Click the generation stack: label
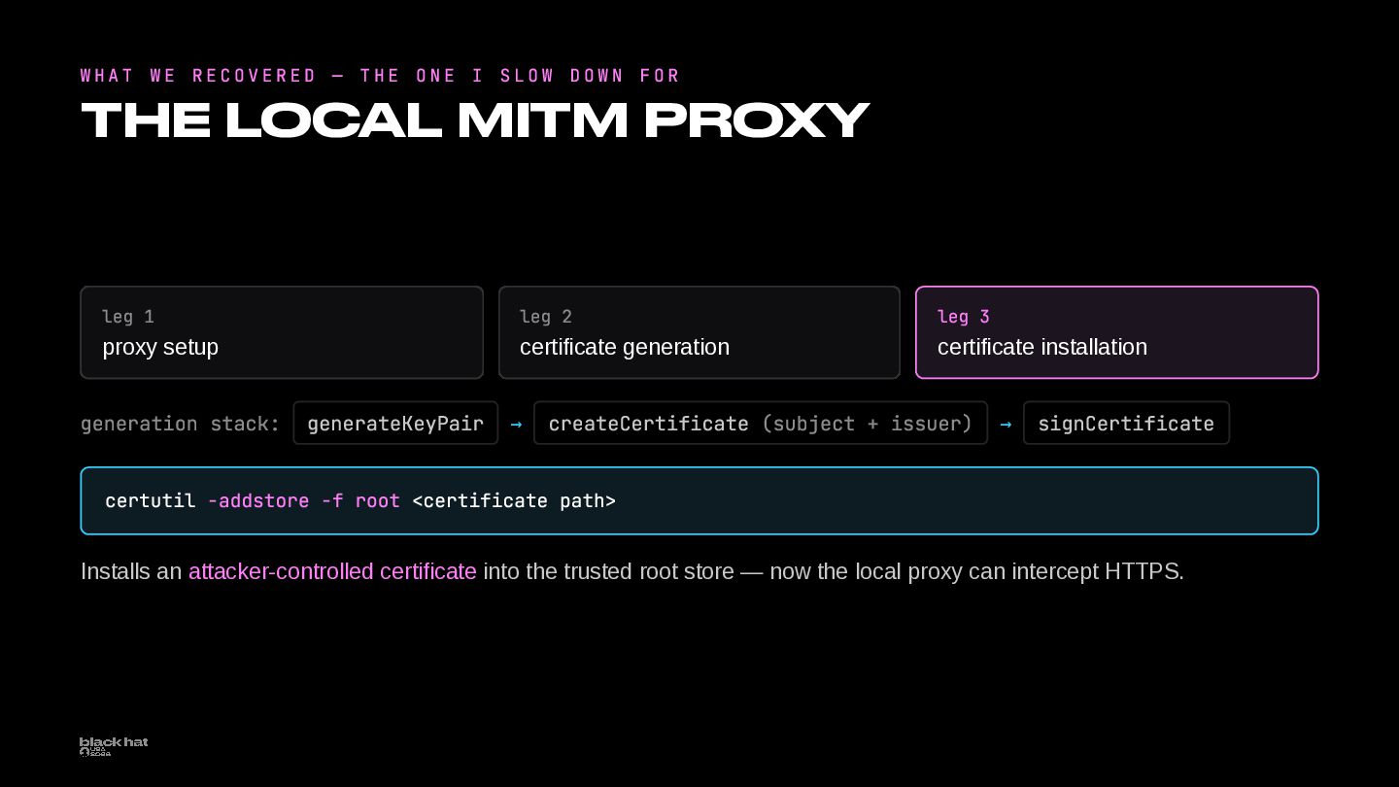The image size is (1399, 787). tap(181, 424)
